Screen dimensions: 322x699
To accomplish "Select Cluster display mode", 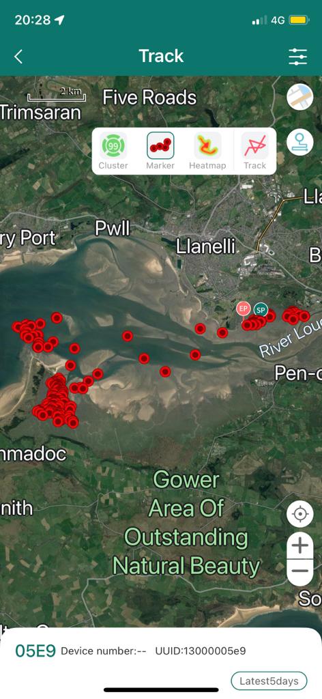I will (x=113, y=151).
